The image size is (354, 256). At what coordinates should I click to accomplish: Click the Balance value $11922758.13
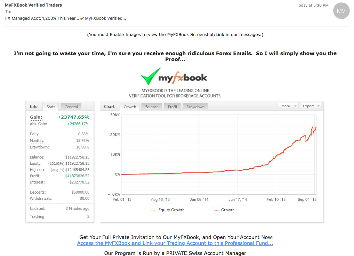tap(77, 157)
